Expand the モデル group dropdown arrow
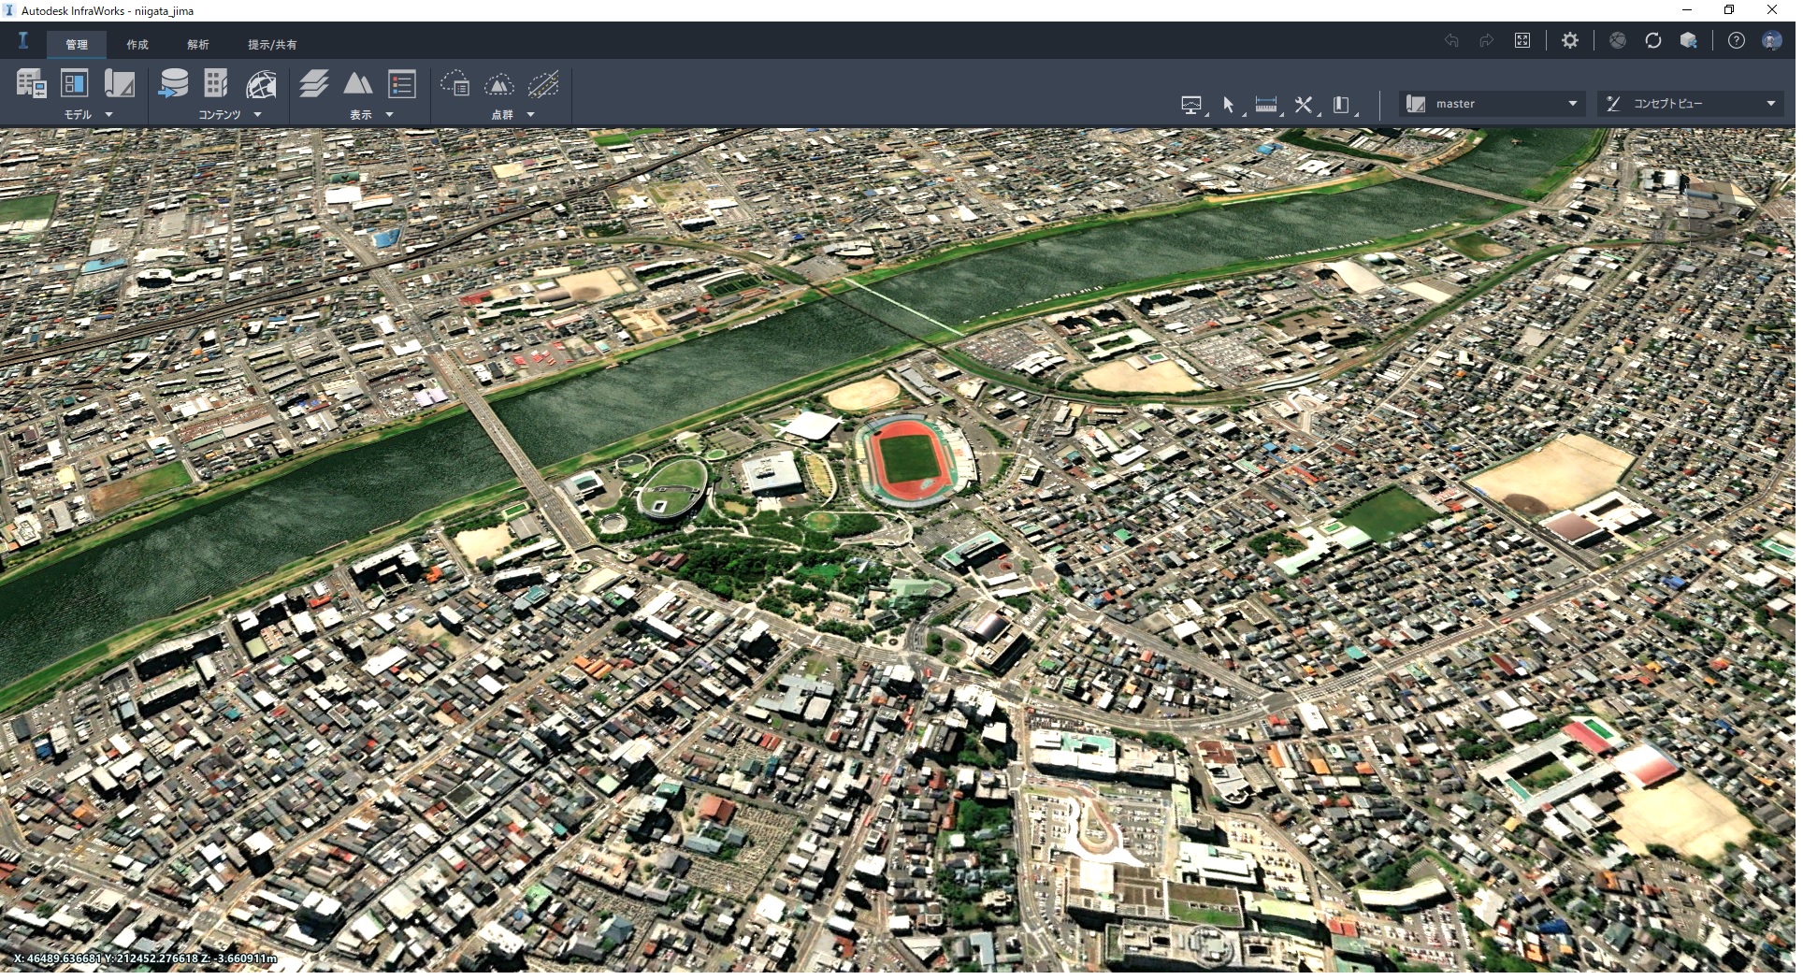1803x980 pixels. 108,114
